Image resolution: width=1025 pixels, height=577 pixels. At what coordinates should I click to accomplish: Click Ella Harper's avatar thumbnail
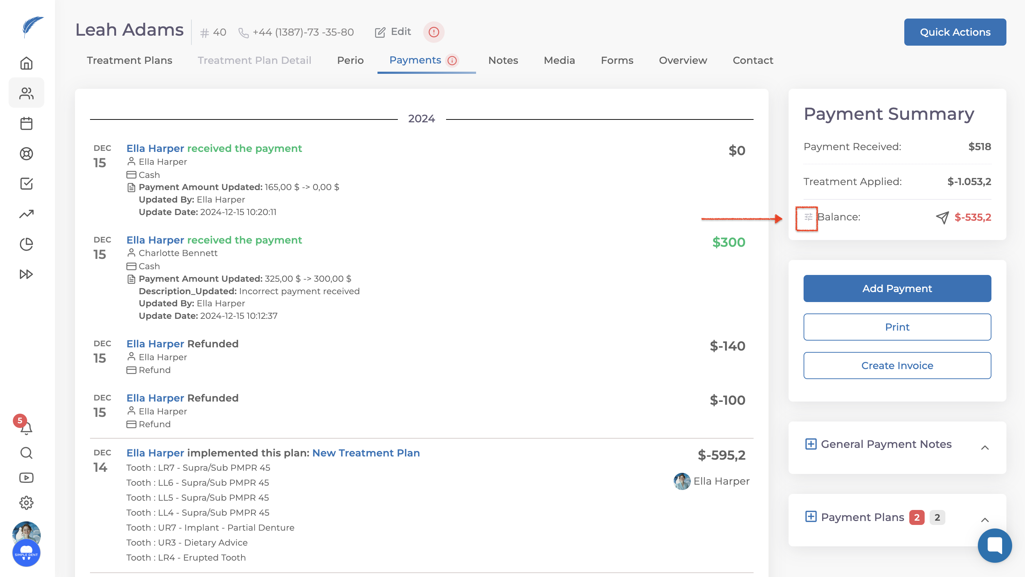[682, 481]
